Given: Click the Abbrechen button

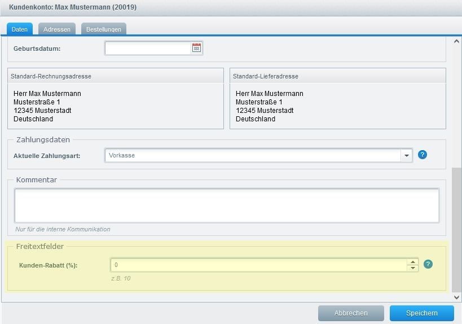Looking at the screenshot, I should click(351, 313).
